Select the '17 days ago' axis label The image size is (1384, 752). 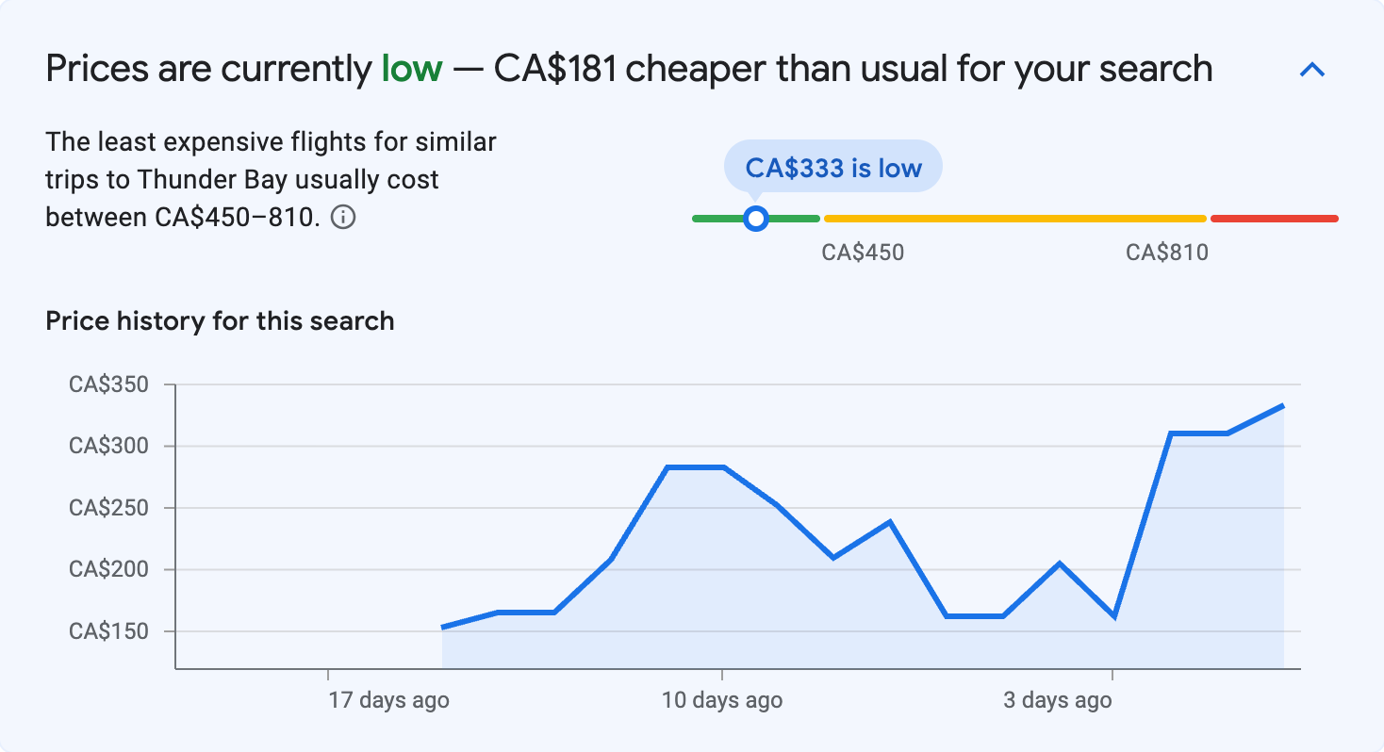389,699
